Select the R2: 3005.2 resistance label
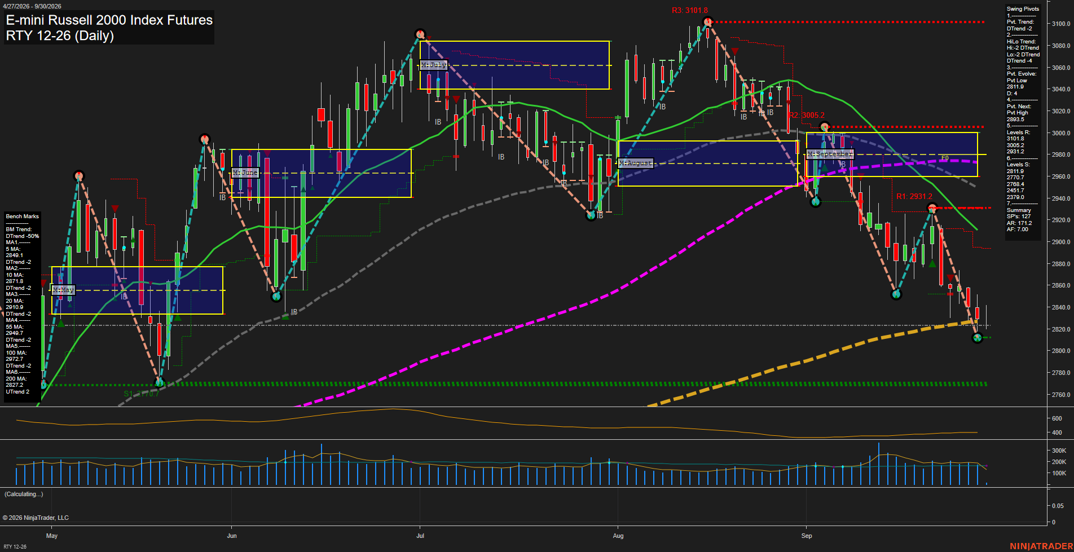This screenshot has height=552, width=1074. click(807, 115)
